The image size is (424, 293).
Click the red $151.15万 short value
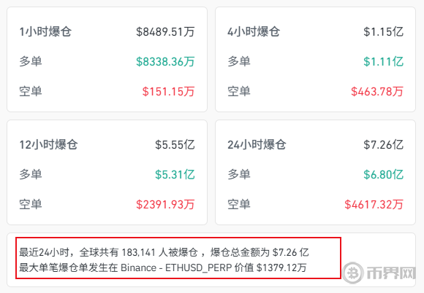click(x=168, y=91)
